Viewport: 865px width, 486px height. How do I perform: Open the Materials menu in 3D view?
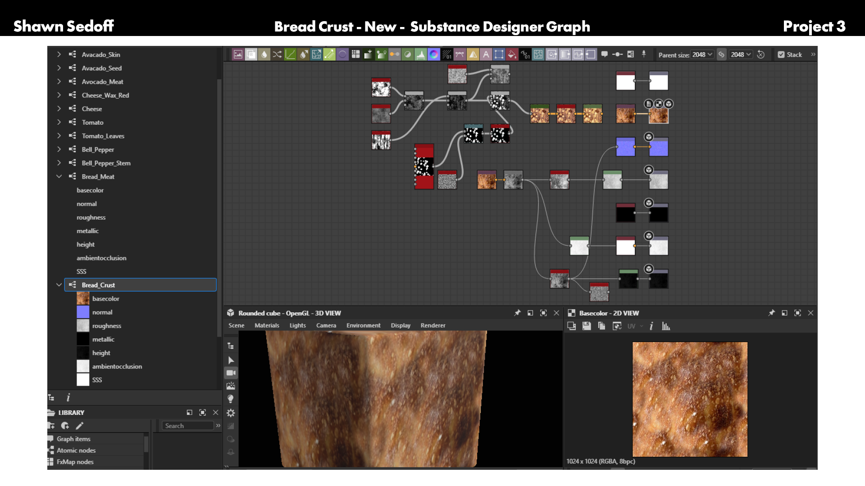tap(267, 325)
